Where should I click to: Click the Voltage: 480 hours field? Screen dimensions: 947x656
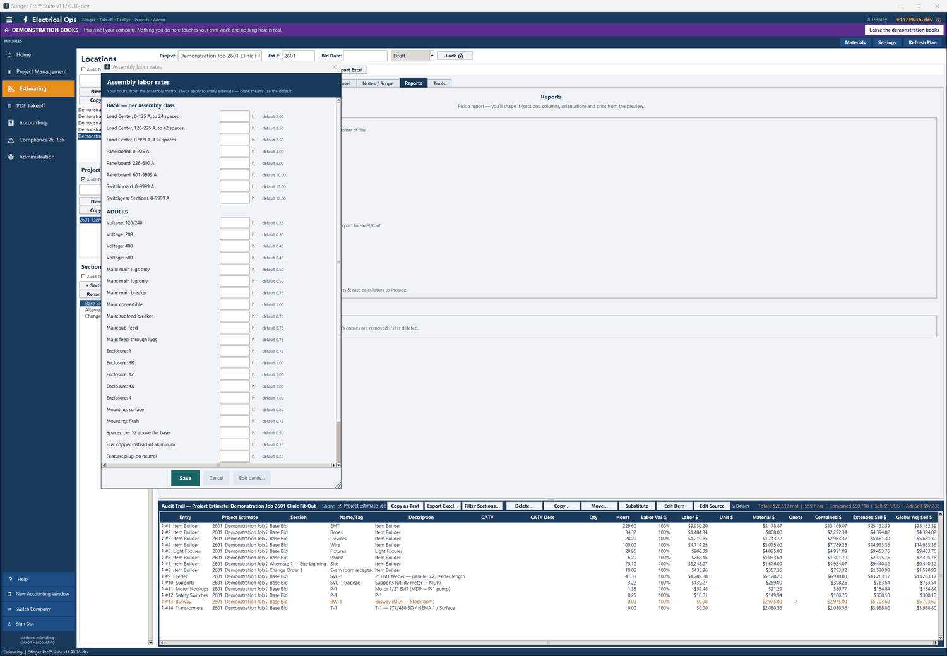pyautogui.click(x=234, y=246)
